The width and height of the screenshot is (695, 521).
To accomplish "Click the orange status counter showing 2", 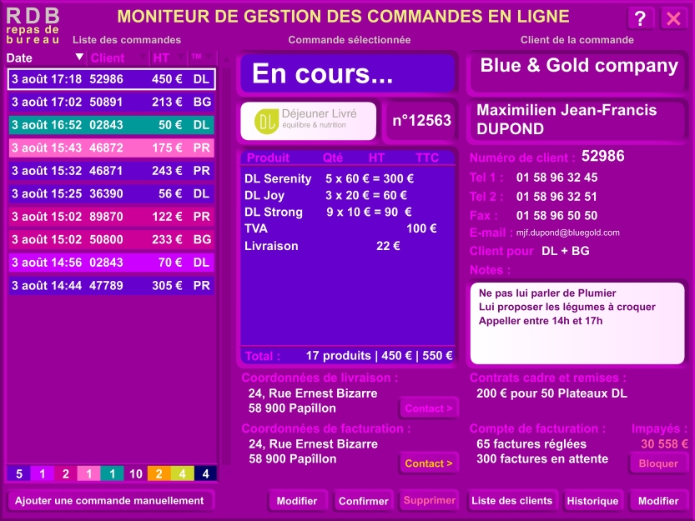I will coord(159,473).
